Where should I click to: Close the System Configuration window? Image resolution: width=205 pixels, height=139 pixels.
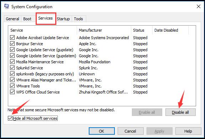pos(199,6)
